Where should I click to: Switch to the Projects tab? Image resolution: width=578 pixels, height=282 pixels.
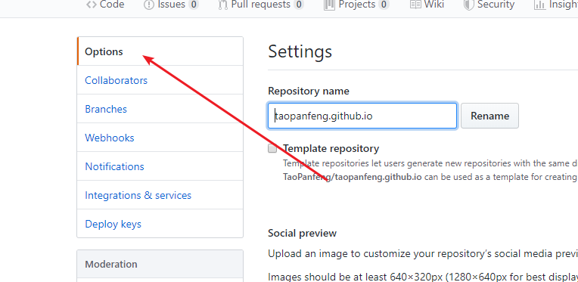tap(356, 5)
